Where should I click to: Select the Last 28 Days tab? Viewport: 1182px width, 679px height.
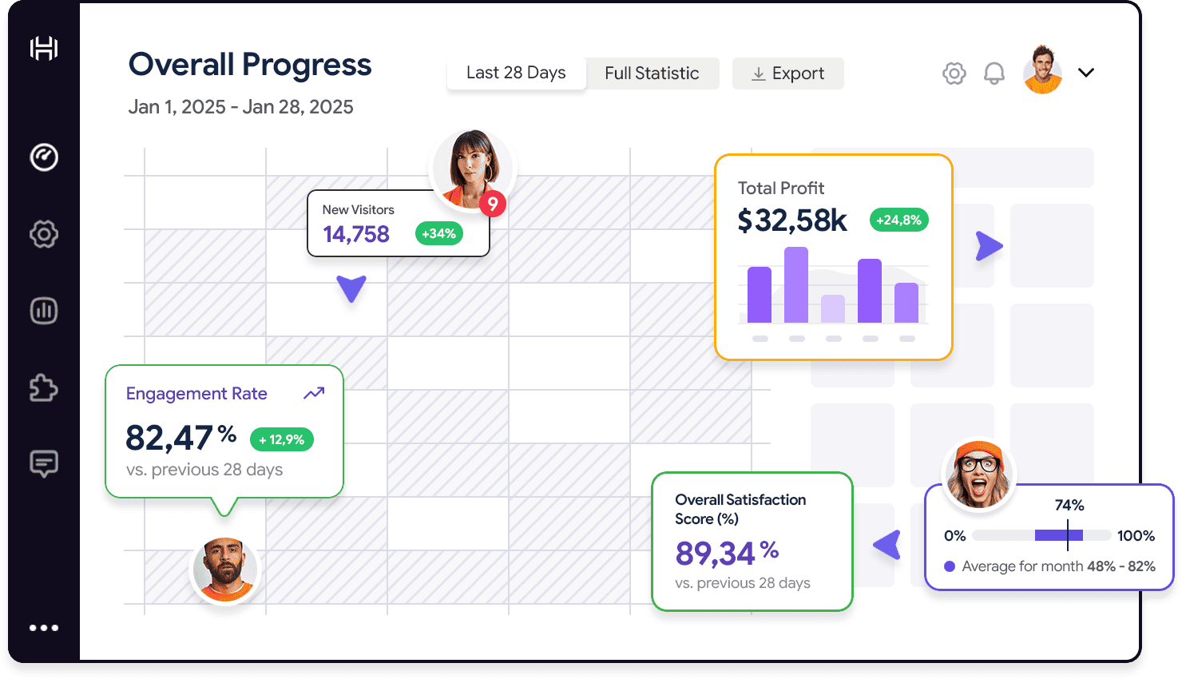tap(516, 73)
